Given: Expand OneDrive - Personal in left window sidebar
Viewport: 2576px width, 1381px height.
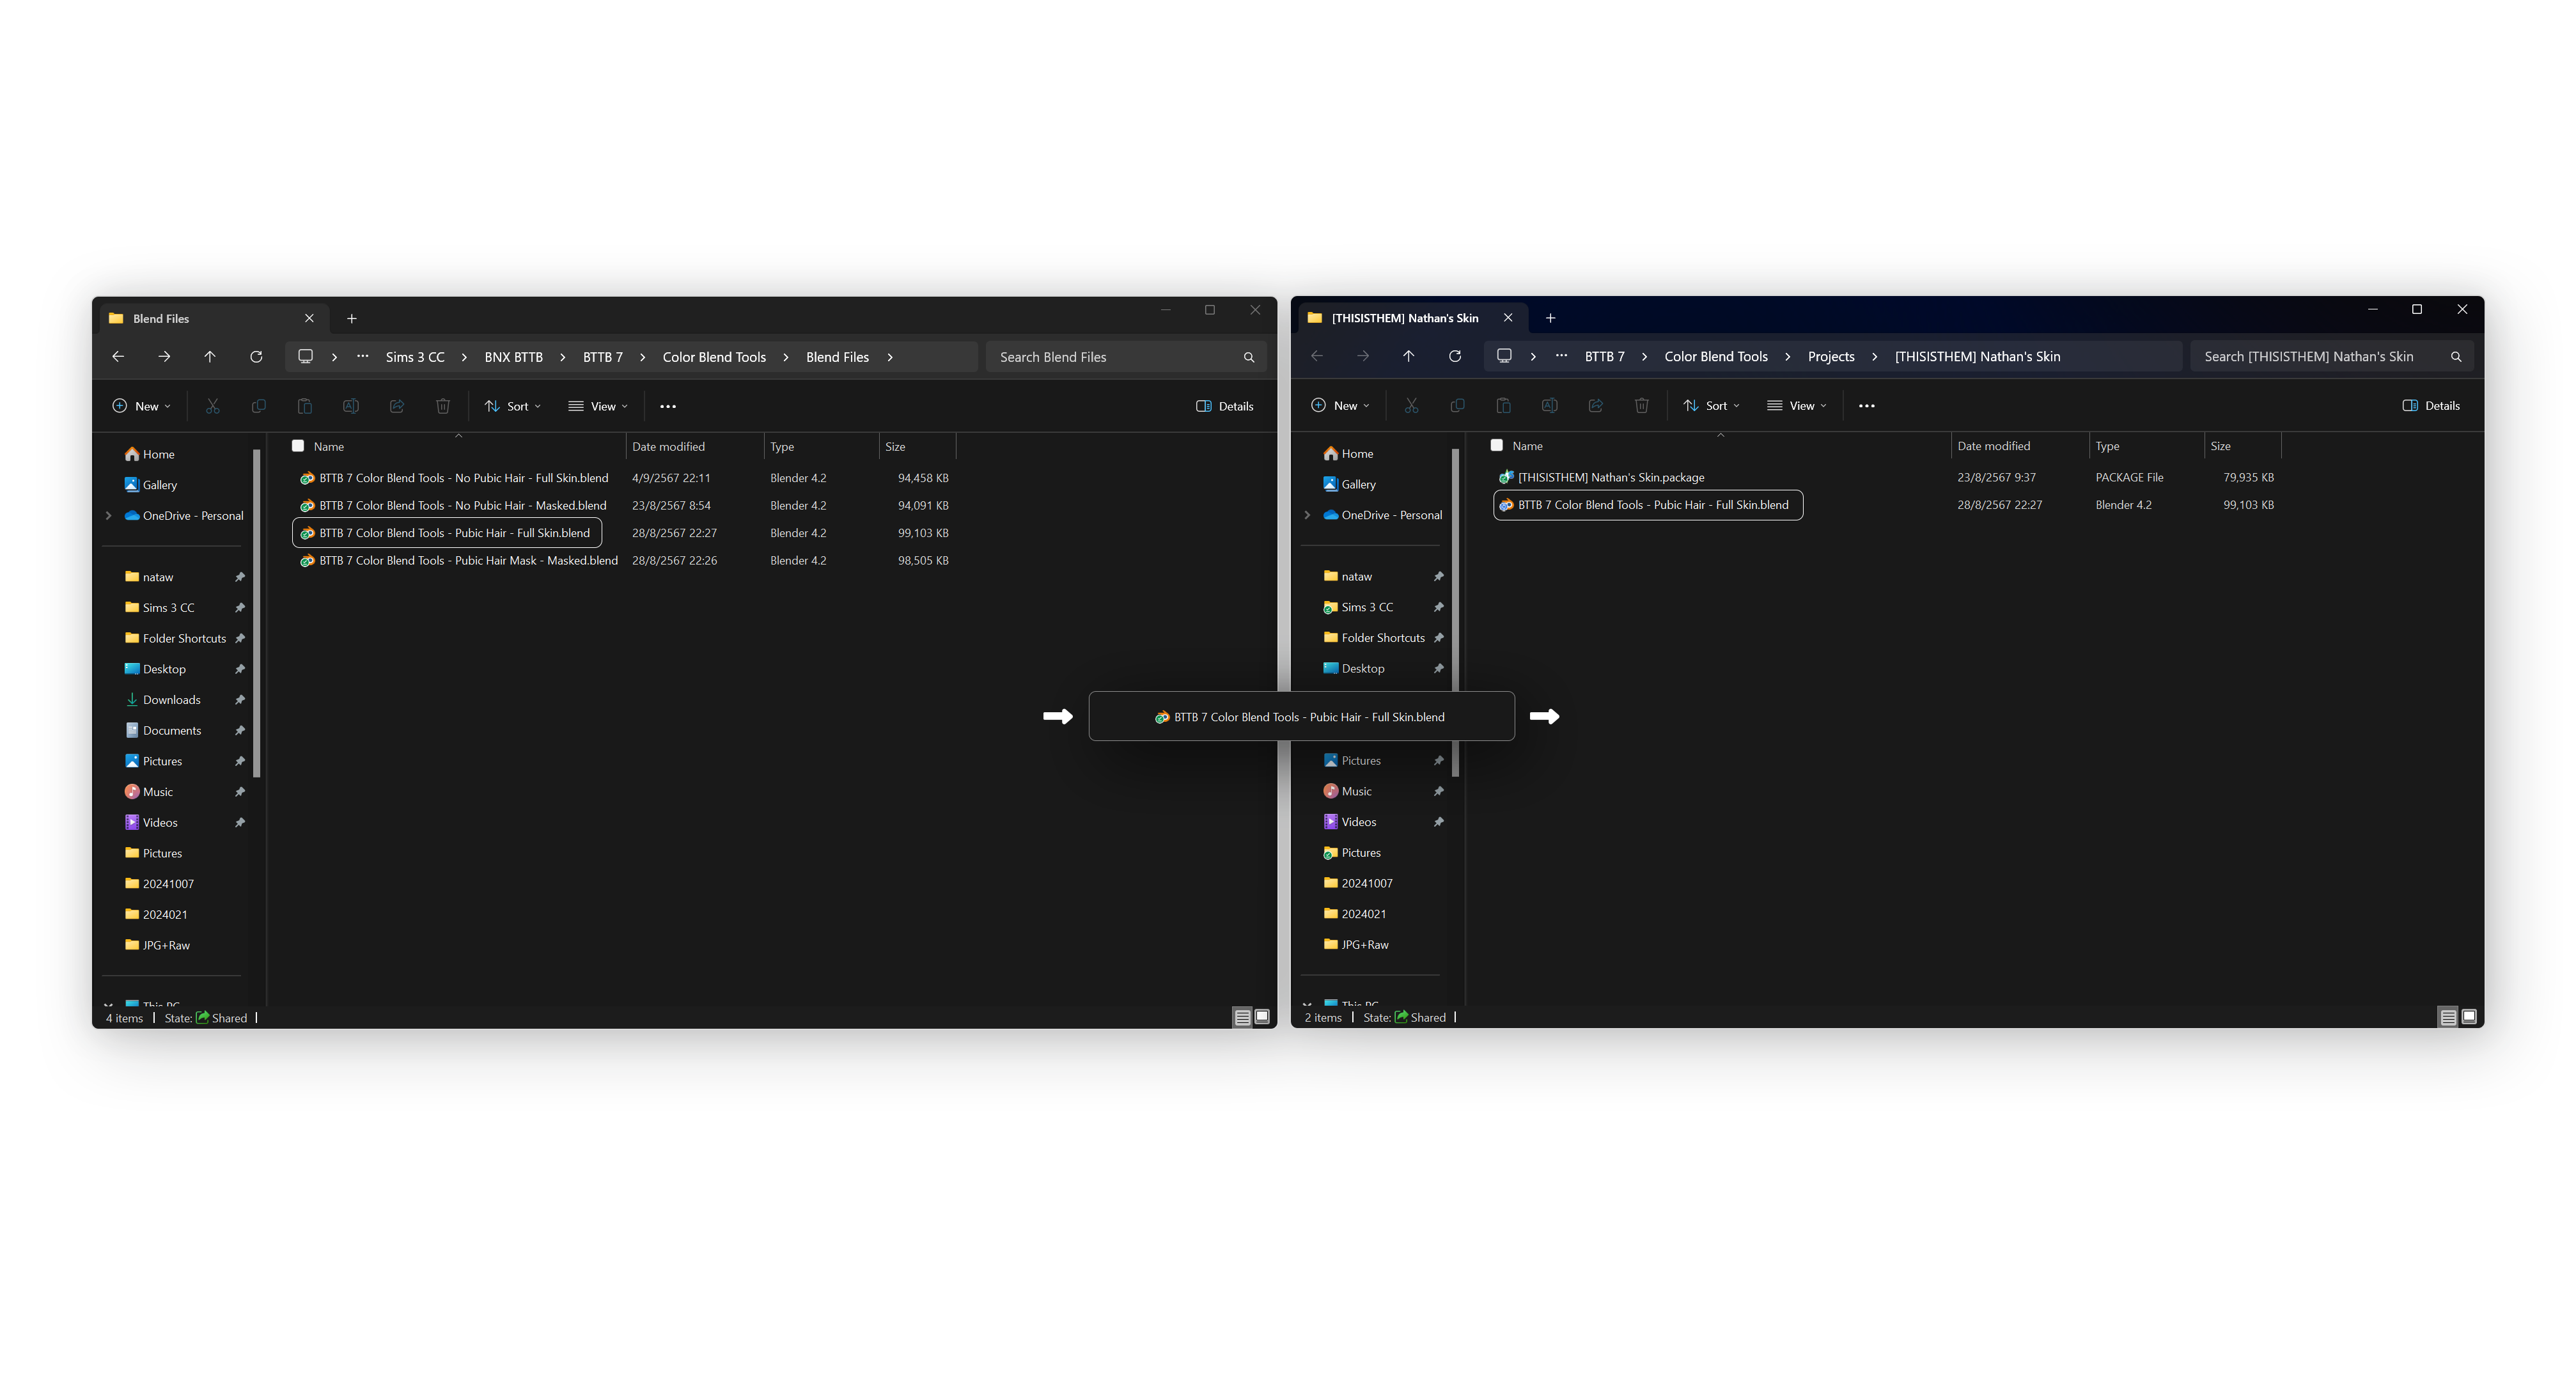Looking at the screenshot, I should pos(109,515).
